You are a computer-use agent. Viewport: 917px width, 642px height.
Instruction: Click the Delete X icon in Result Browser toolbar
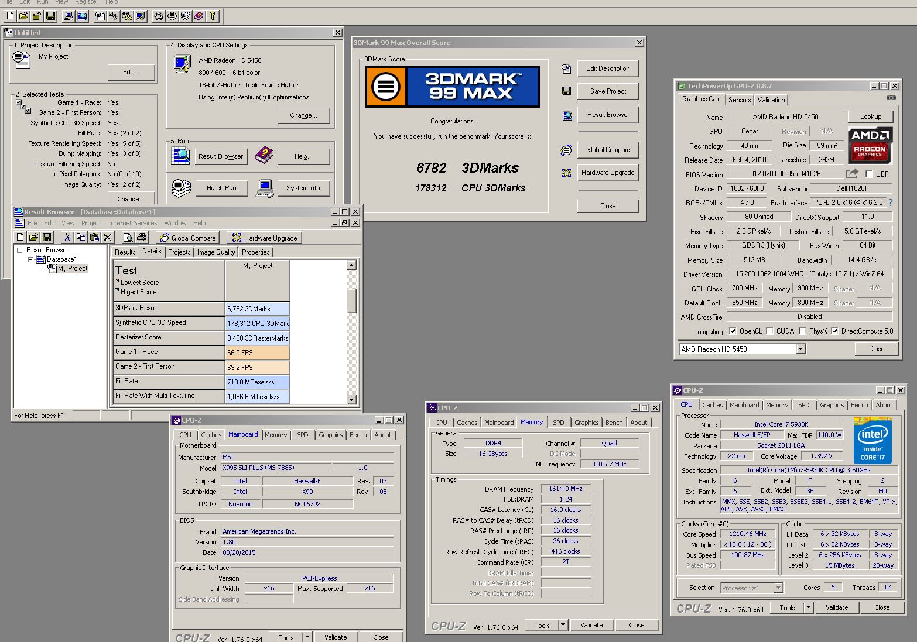coord(107,237)
